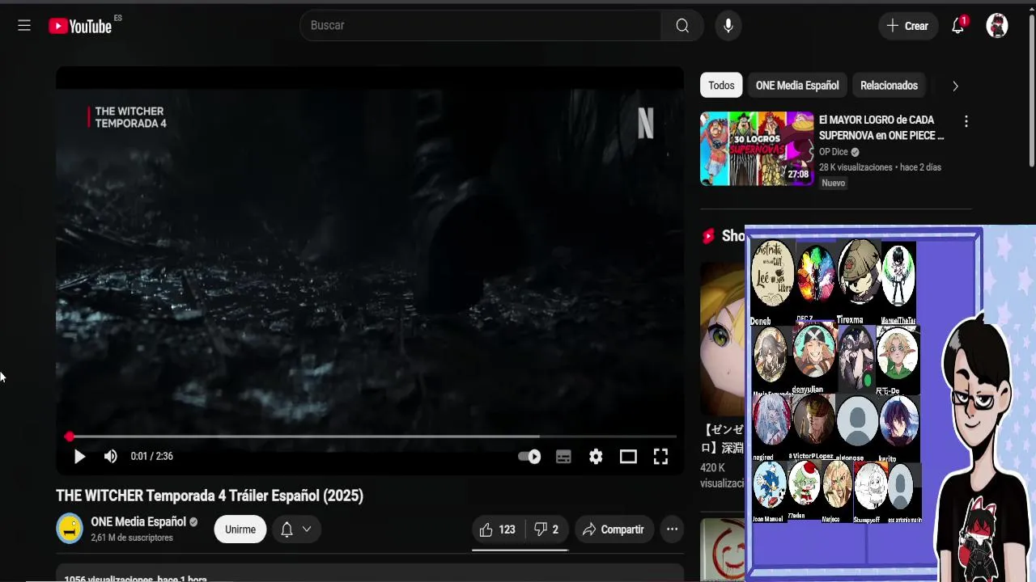Click 28 K visualizaciones hace 2 días text
The image size is (1036, 582).
pos(880,167)
